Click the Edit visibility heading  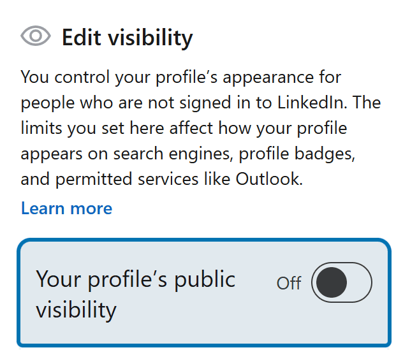coord(127,38)
